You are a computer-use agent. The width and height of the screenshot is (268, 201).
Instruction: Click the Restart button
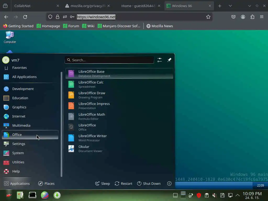click(x=124, y=183)
